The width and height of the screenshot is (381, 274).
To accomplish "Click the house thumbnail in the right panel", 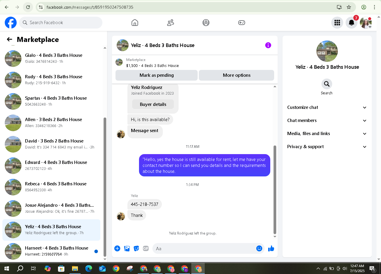I will point(327,51).
